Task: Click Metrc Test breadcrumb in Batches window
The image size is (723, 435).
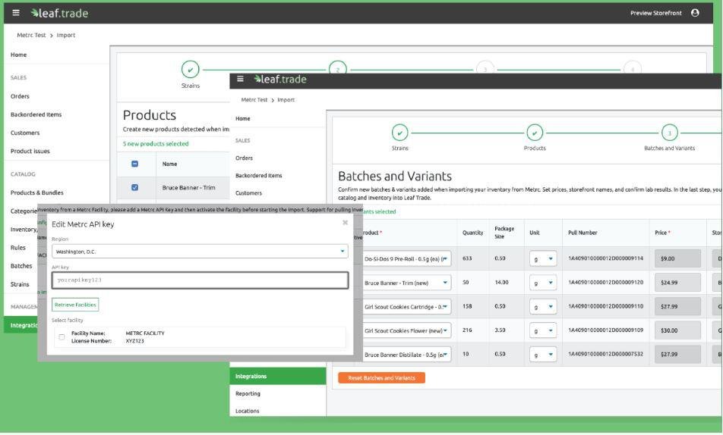Action: coord(254,99)
